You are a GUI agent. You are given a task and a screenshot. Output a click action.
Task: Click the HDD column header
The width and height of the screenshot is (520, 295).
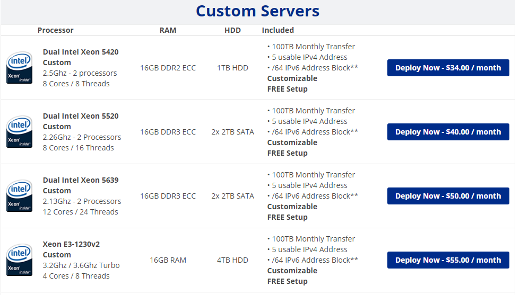(x=232, y=30)
